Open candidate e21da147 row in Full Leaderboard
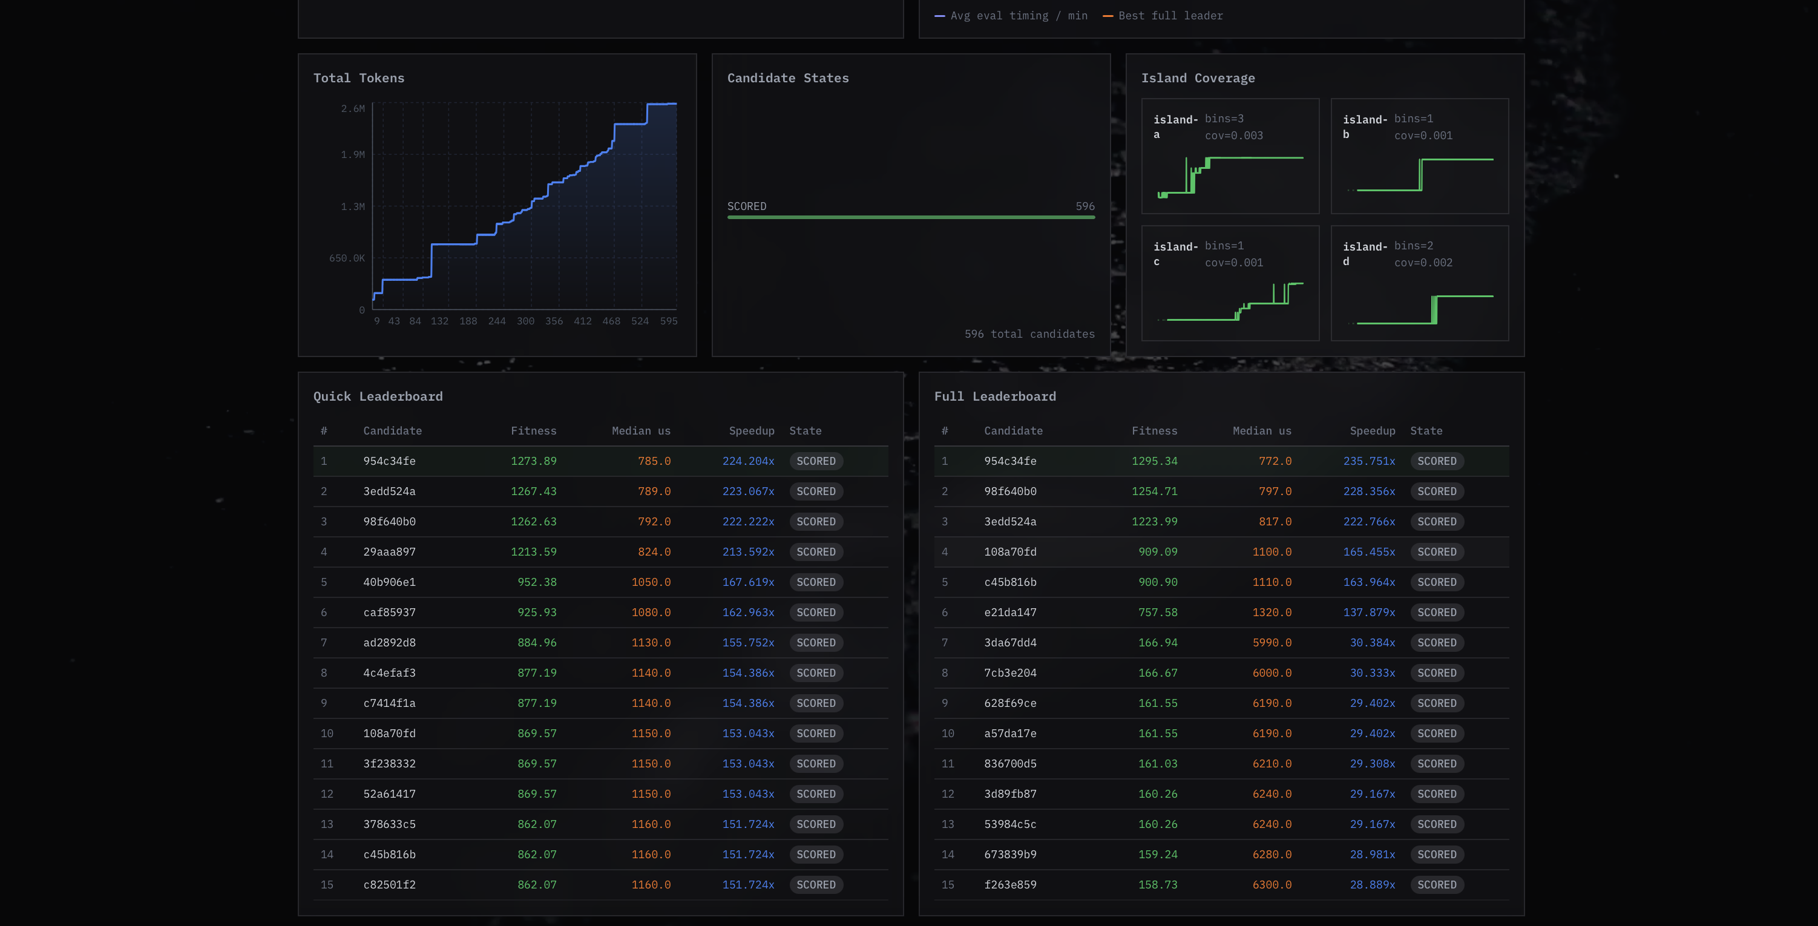1818x926 pixels. pos(1010,612)
